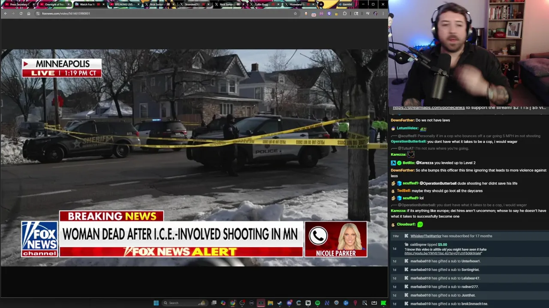Click OperationButterball's 'wager' chat message
Image resolution: width=549 pixels, height=308 pixels.
454,142
